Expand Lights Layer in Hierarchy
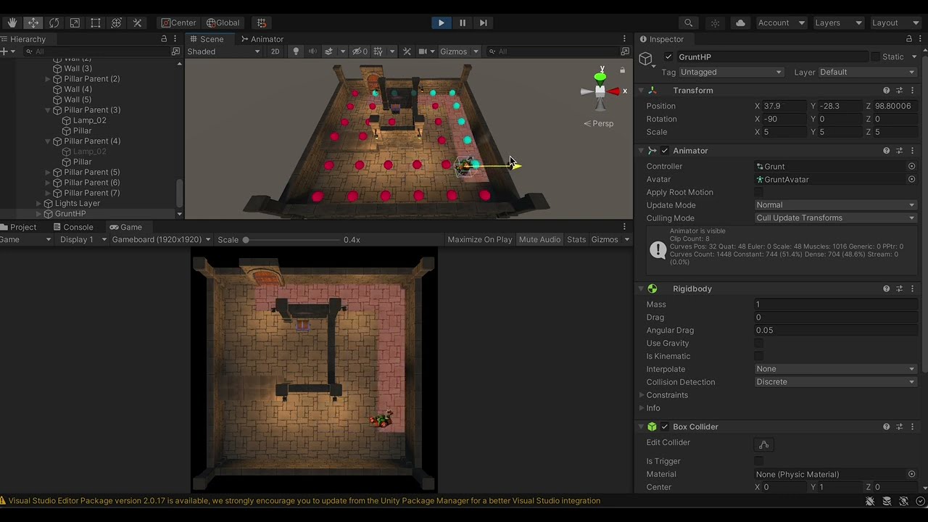928x522 pixels. (x=39, y=204)
